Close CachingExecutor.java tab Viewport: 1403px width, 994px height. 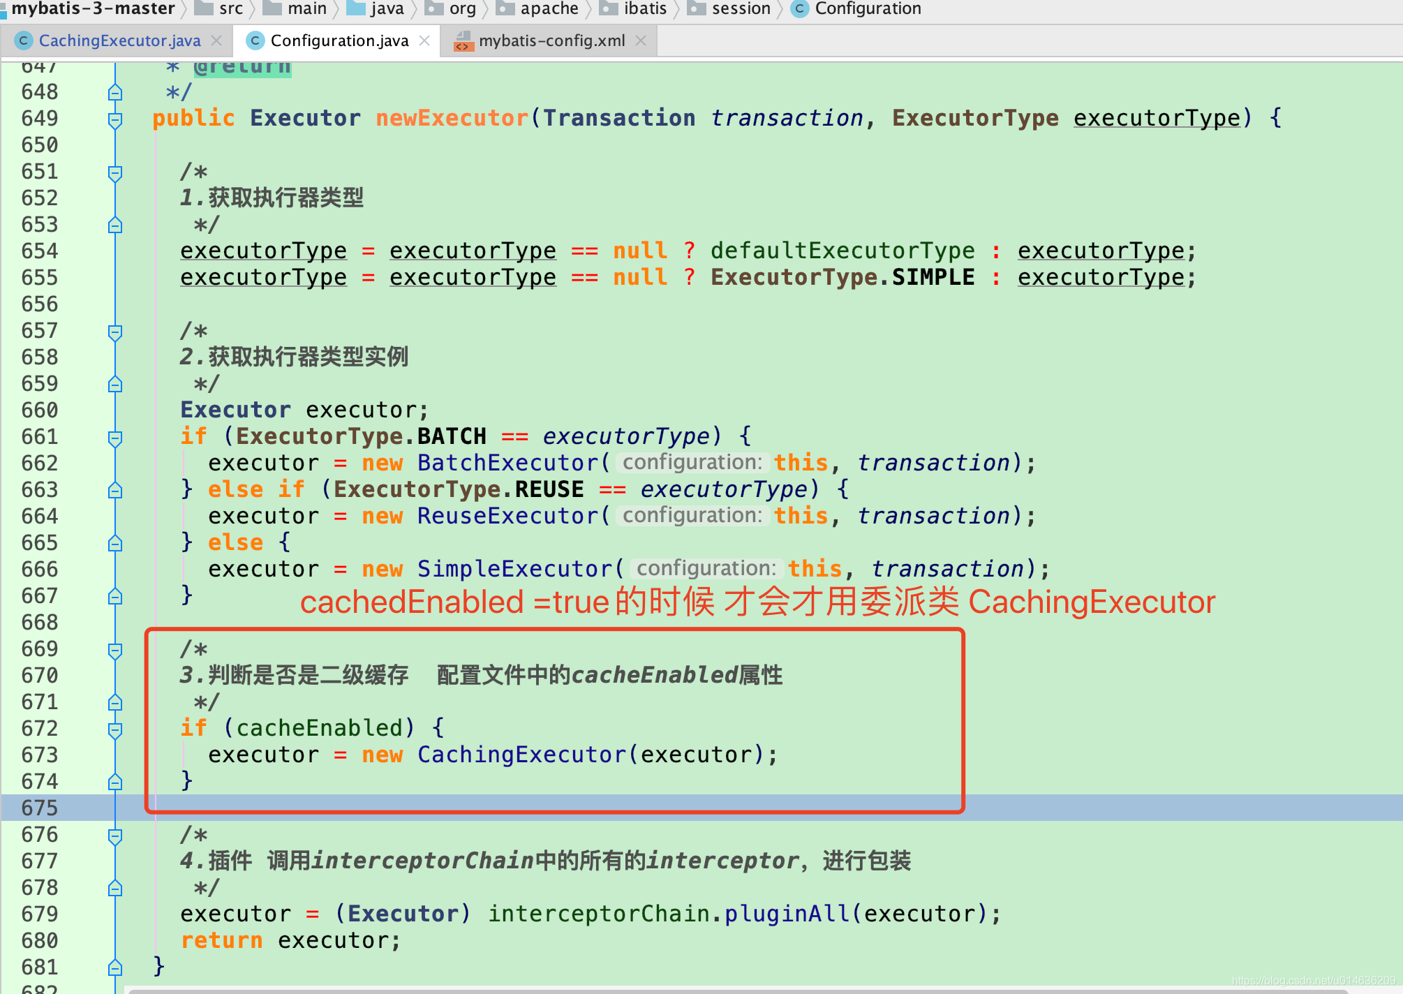pyautogui.click(x=216, y=41)
